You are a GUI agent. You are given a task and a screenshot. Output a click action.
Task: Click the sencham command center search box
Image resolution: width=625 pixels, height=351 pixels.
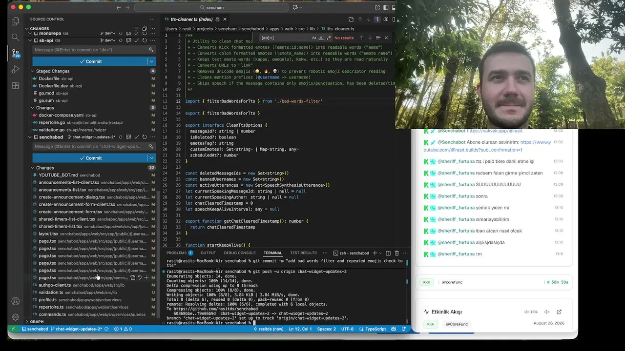(212, 7)
